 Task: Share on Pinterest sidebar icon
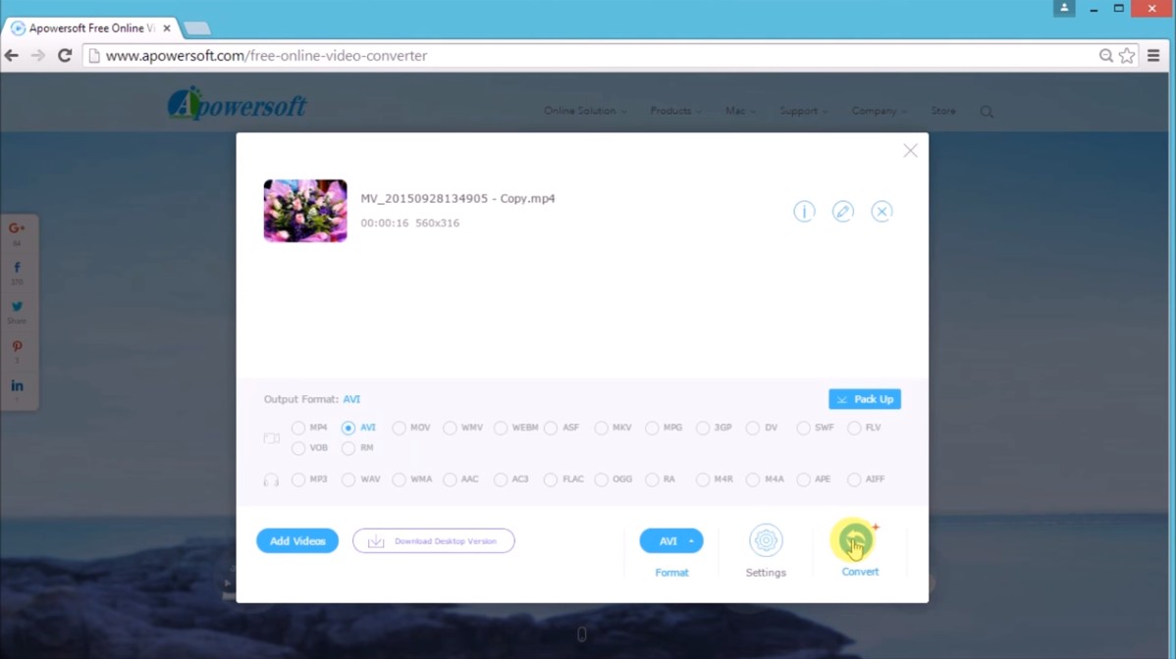click(x=17, y=346)
